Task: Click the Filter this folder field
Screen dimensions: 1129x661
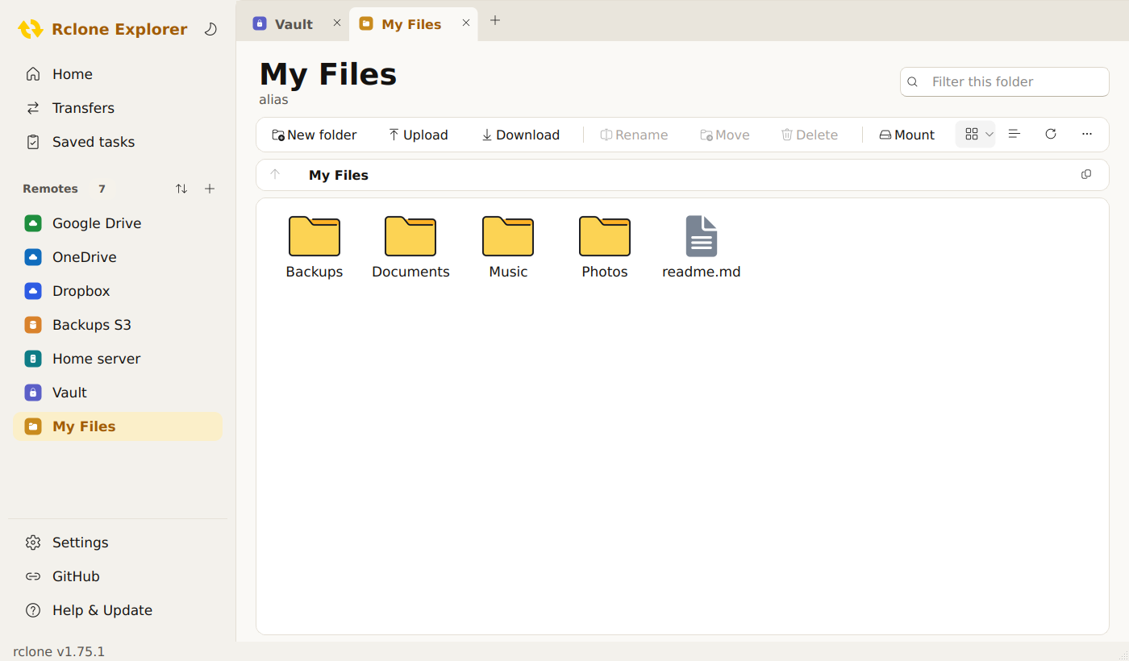Action: pos(1005,81)
